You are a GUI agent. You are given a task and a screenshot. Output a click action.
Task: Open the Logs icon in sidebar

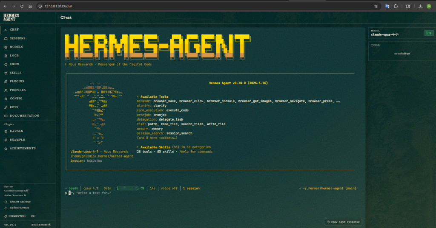pos(6,56)
